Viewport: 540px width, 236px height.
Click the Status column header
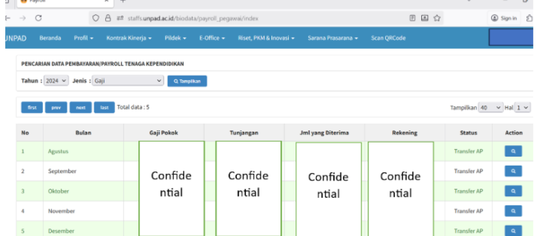pyautogui.click(x=468, y=133)
